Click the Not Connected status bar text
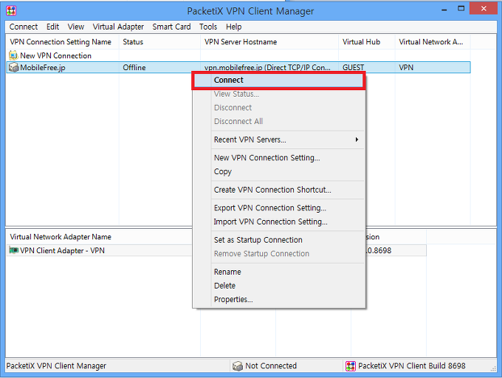Image resolution: width=502 pixels, height=378 pixels. (271, 366)
